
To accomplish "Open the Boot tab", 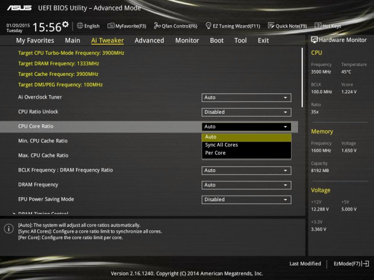I will coord(217,40).
